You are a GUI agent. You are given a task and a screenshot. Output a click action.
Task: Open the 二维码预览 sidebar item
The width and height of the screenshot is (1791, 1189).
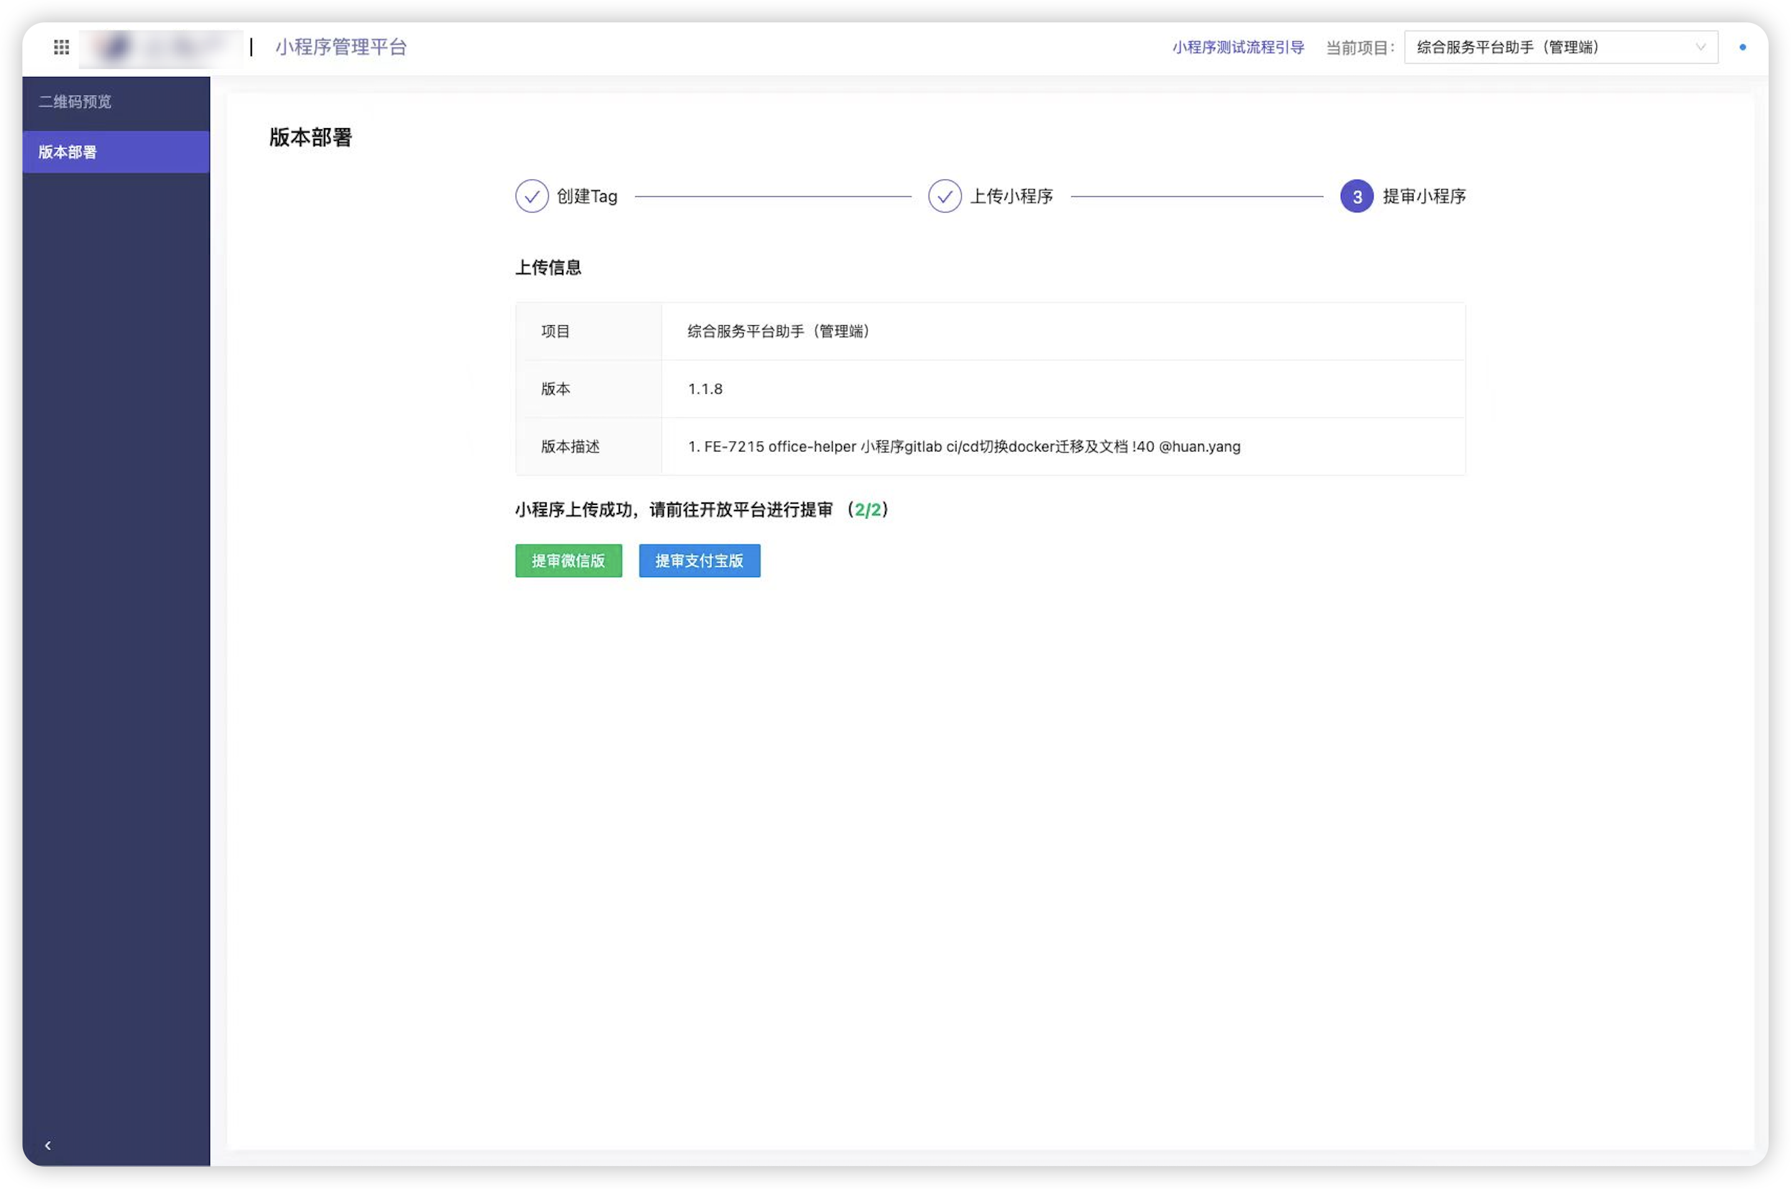[x=116, y=101]
